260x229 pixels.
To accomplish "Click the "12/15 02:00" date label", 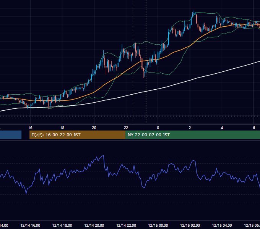I will (x=190, y=225).
